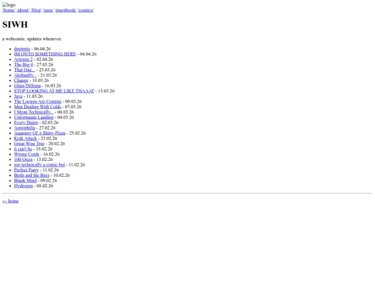Open the Astrophilia comic

[24, 128]
